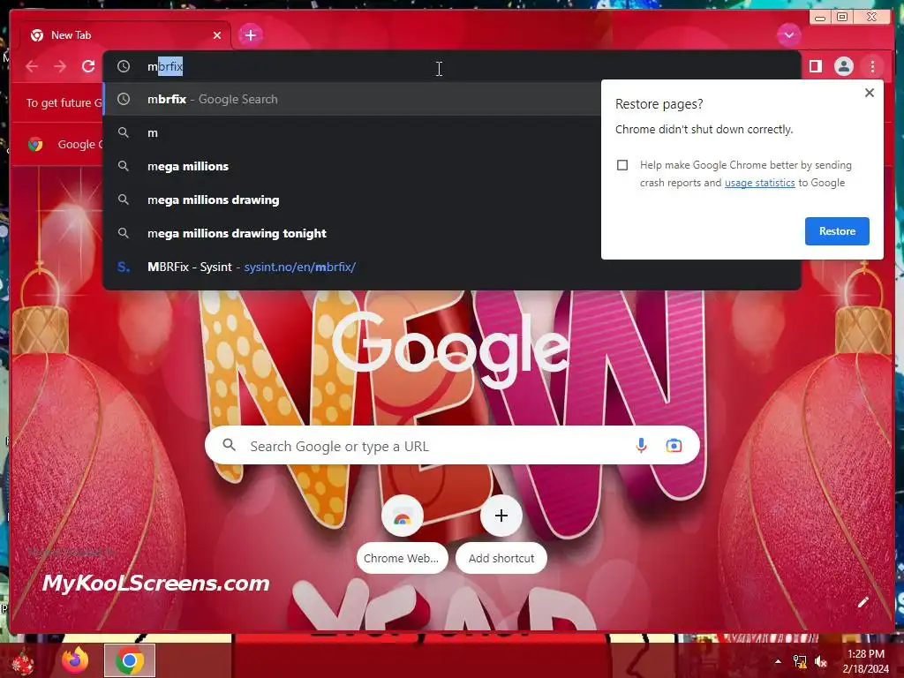This screenshot has height=678, width=904.
Task: Start voice search with the microphone icon
Action: pos(641,446)
